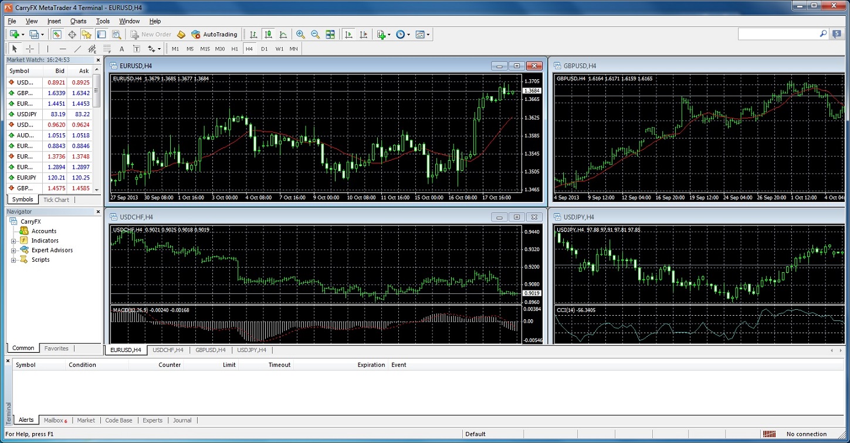Switch to candlestick chart icon

268,35
